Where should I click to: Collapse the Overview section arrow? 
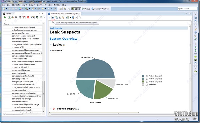pyautogui.click(x=51, y=51)
